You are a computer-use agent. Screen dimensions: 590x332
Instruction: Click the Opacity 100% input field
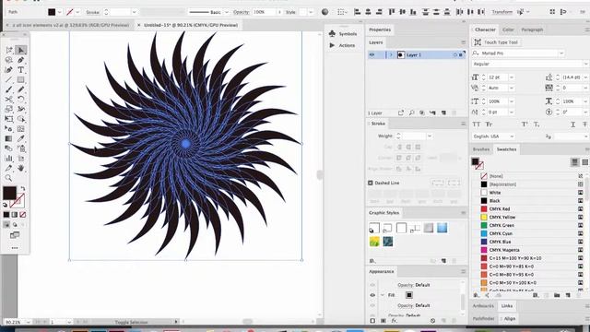tap(265, 12)
